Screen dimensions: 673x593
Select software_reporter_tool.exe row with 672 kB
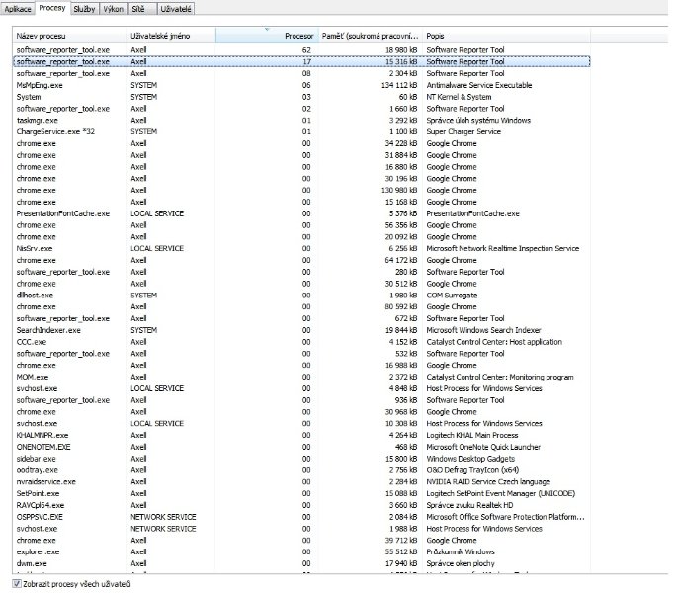pyautogui.click(x=301, y=318)
